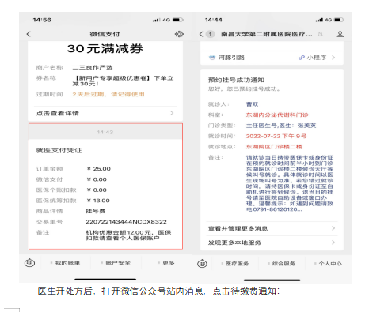This screenshot has height=312, width=369.
Task: Tap 主任医生号 doctor line
Action: (281, 126)
